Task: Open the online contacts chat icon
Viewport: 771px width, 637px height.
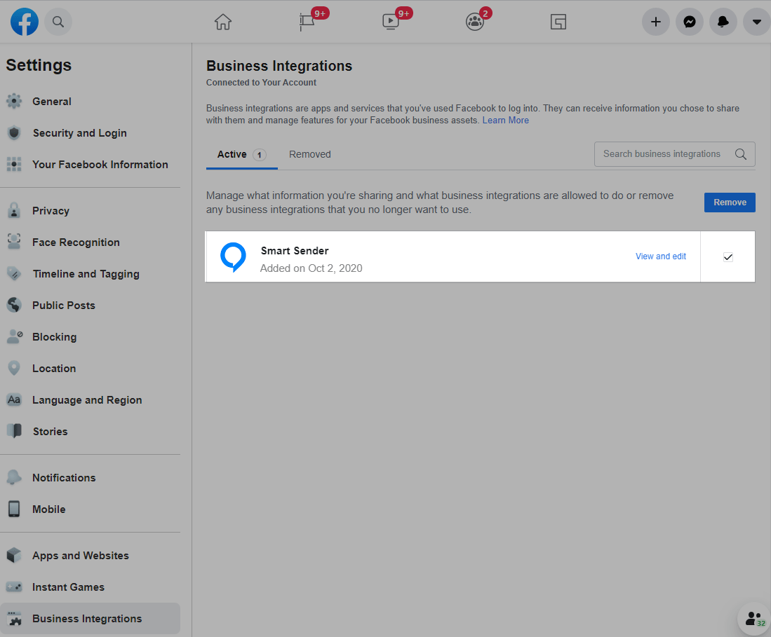Action: coord(754,619)
